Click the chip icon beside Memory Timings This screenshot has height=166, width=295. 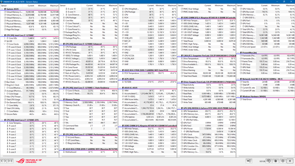pyautogui.click(x=64, y=99)
